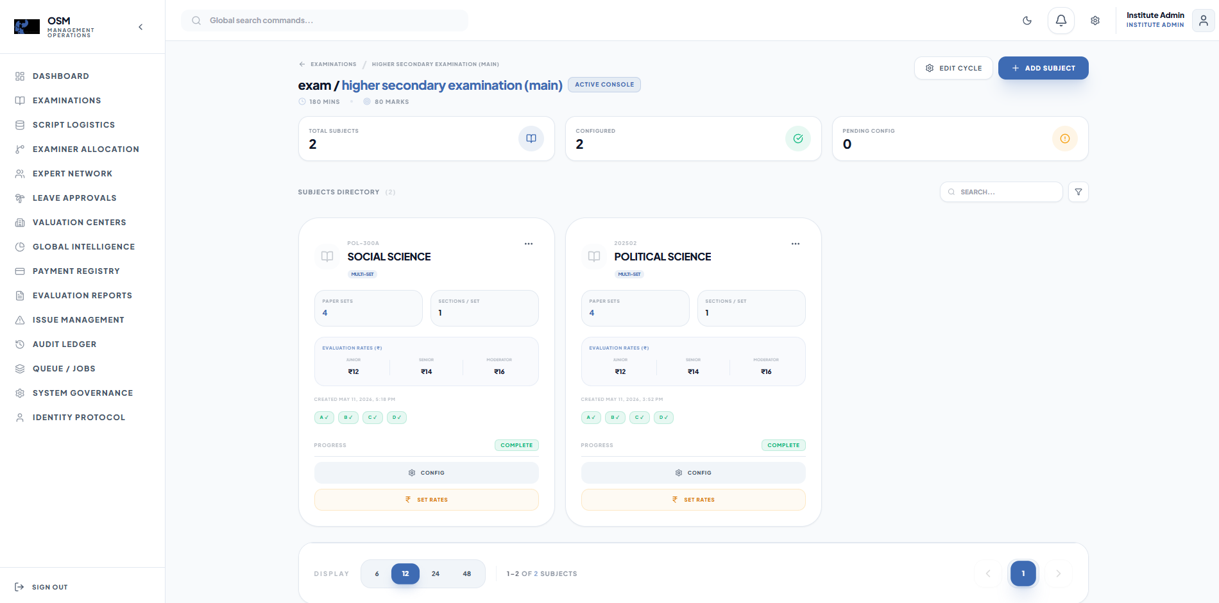Viewport: 1219px width, 603px height.
Task: Click Set Rates for Political Science
Action: tap(694, 500)
